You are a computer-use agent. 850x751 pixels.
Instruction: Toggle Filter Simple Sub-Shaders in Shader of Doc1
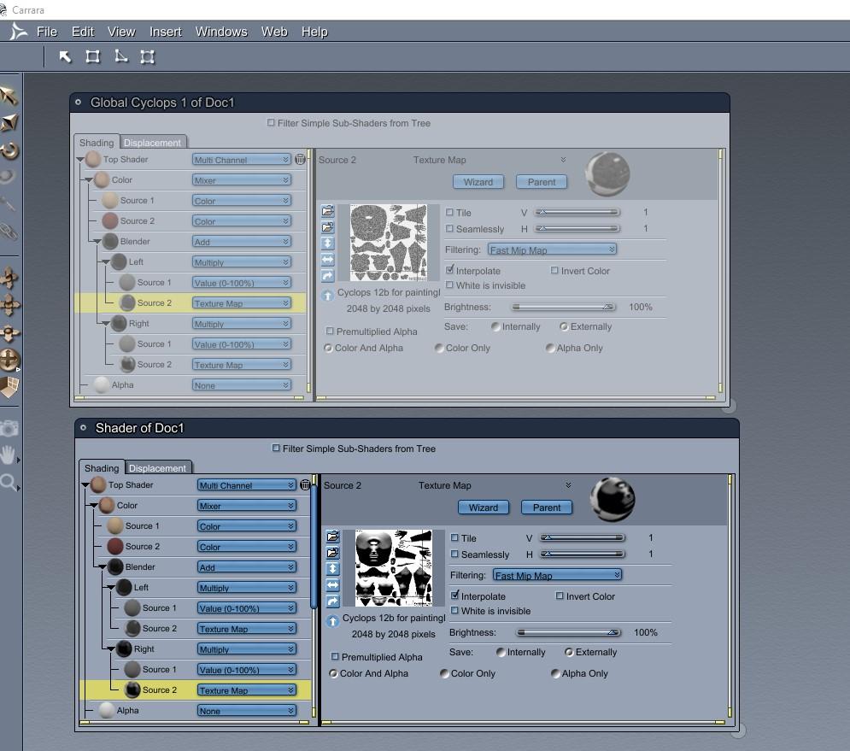click(x=276, y=448)
